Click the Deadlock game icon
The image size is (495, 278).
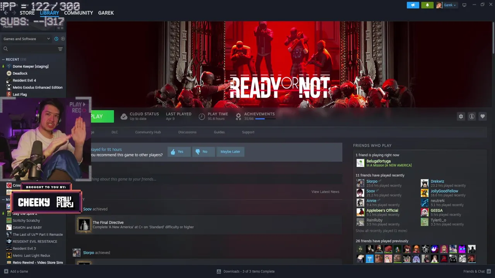(9, 73)
